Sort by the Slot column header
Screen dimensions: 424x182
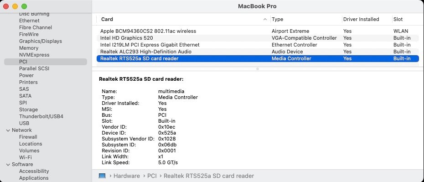pyautogui.click(x=398, y=19)
